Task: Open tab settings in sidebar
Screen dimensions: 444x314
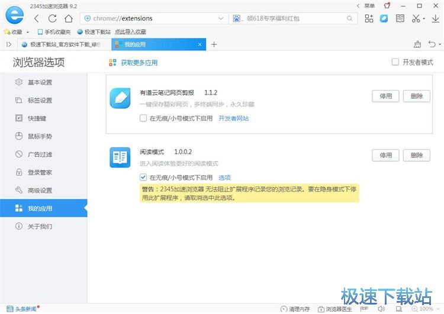Action: [x=44, y=100]
